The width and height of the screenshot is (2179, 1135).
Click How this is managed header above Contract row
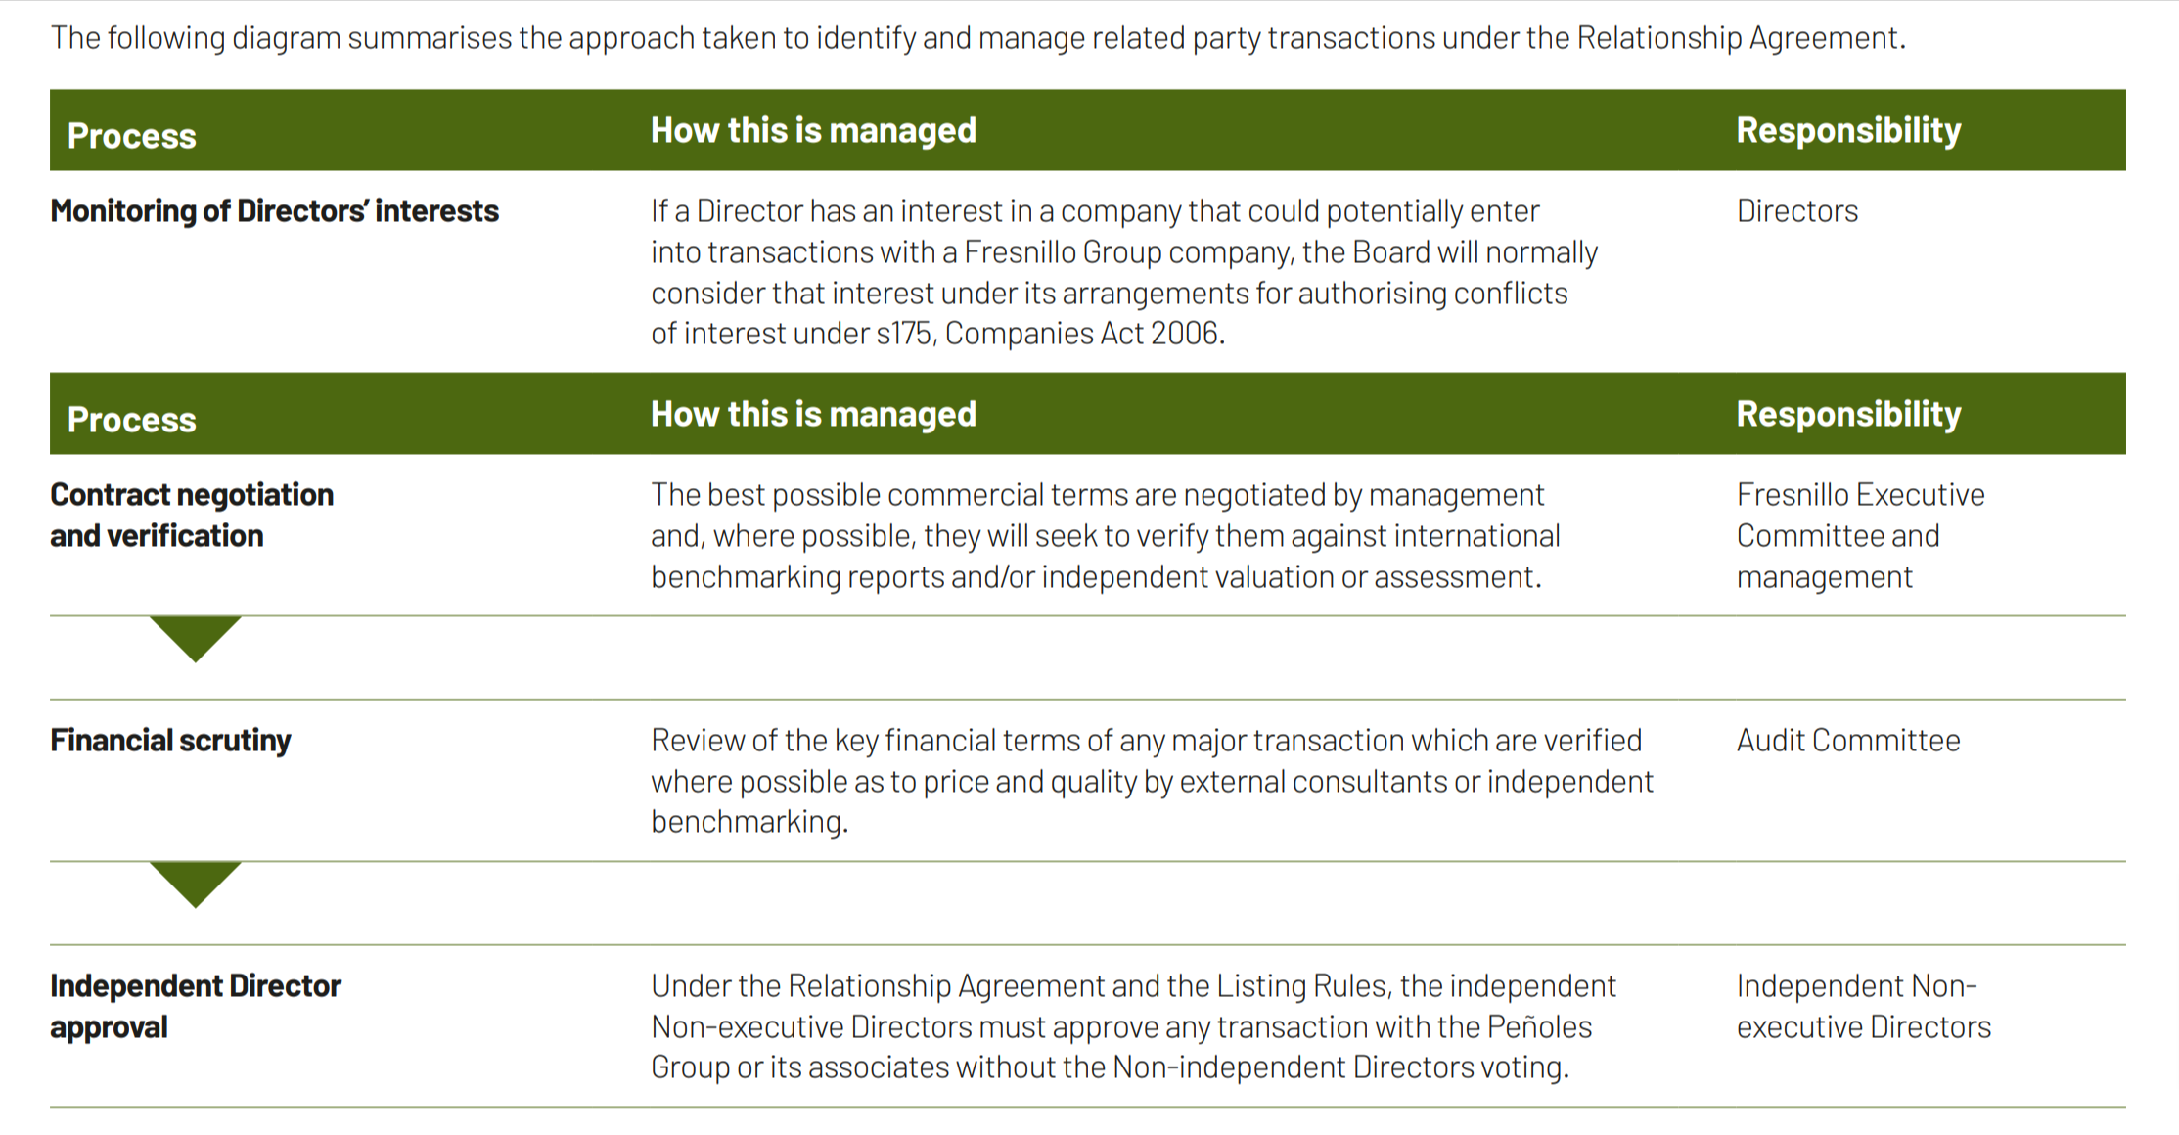[x=813, y=415]
